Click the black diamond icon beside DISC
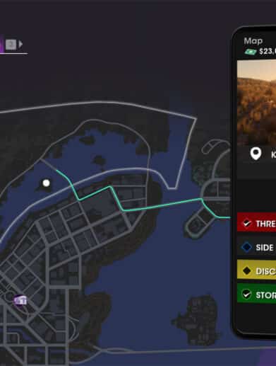Image resolution: width=276 pixels, height=366 pixels. pos(246,270)
